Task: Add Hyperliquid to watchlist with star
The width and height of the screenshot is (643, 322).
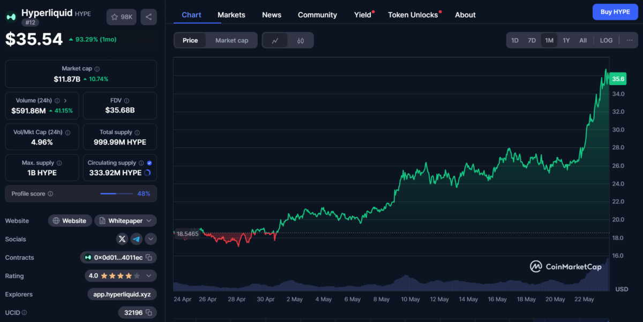Action: coord(121,17)
